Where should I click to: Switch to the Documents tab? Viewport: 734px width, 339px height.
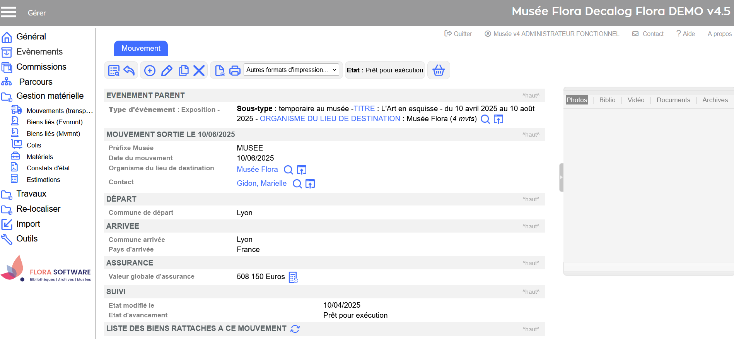click(673, 100)
